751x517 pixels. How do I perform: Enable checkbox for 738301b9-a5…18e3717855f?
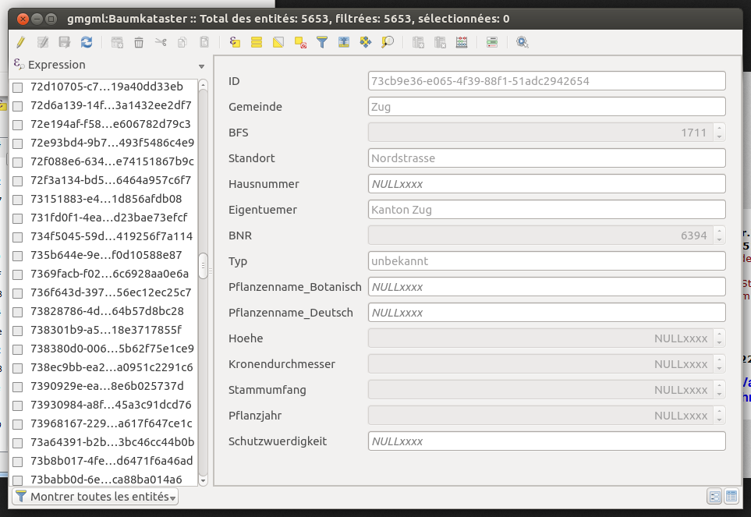click(18, 330)
